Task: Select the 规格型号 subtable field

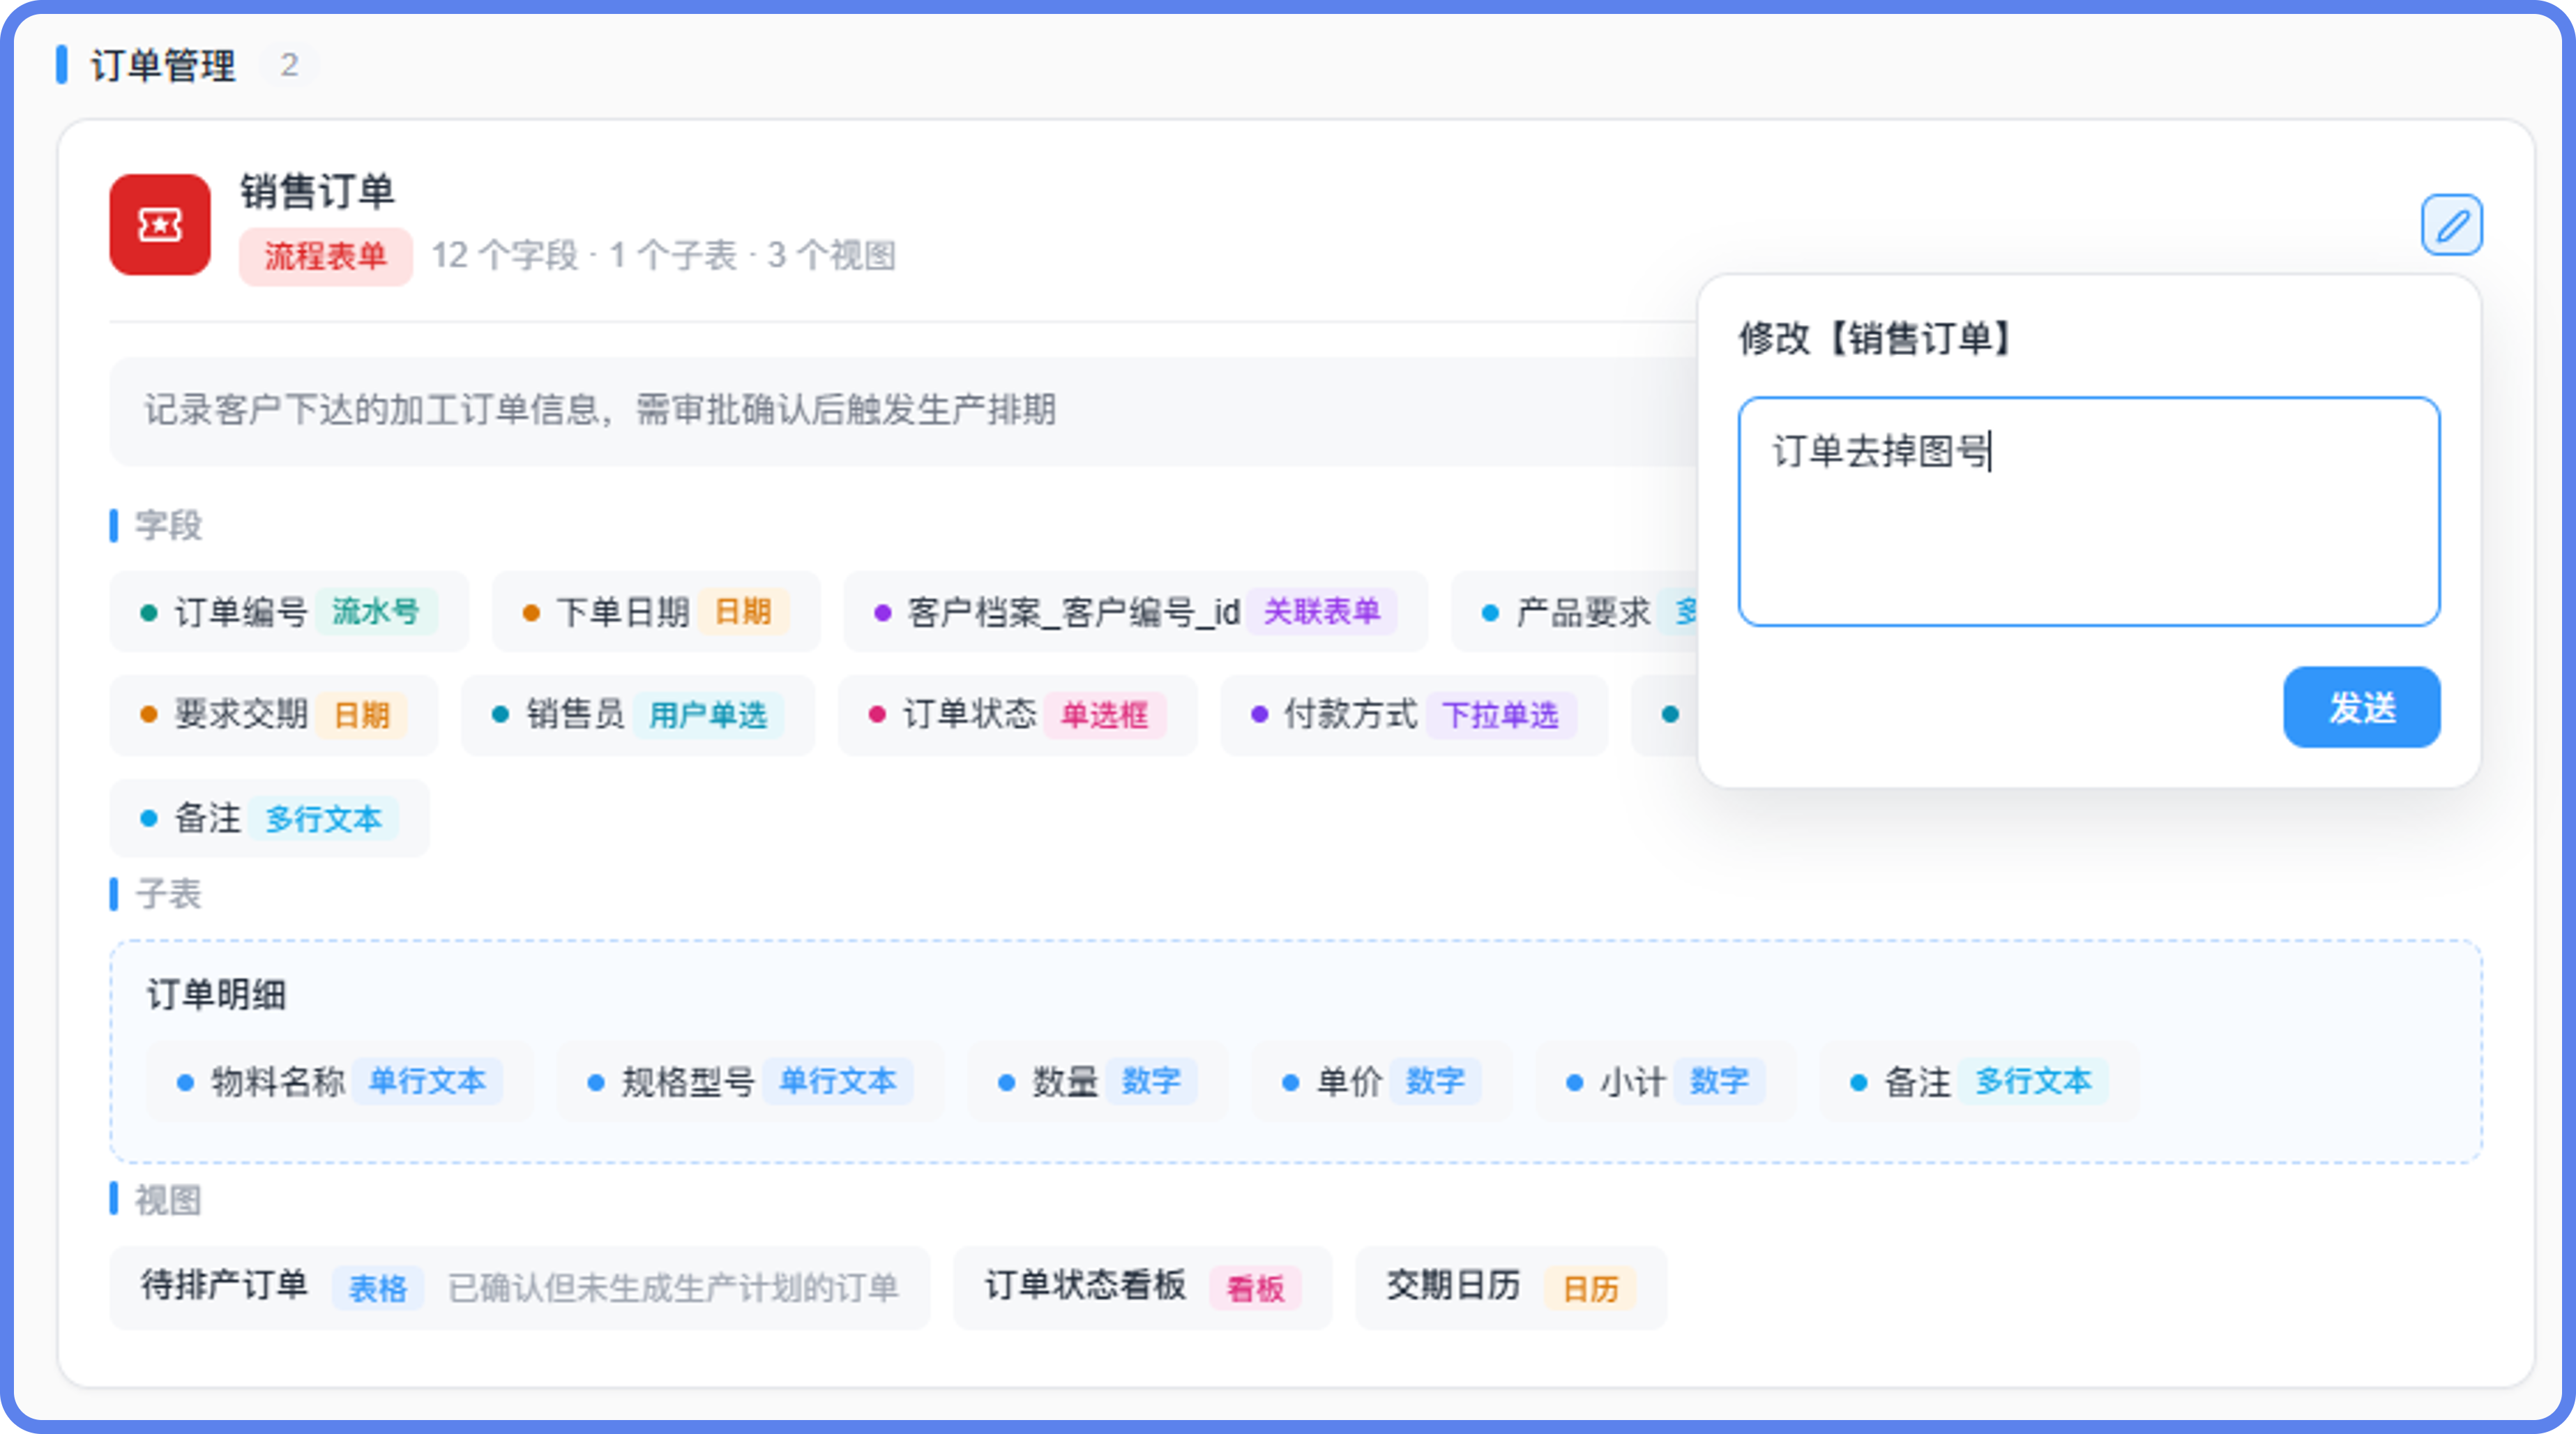Action: 750,1081
